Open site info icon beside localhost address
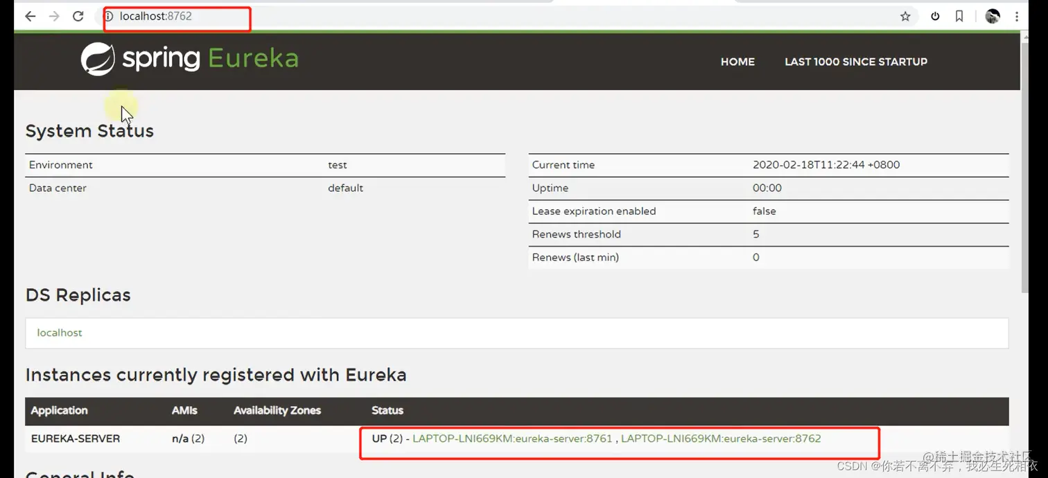1048x478 pixels. pyautogui.click(x=108, y=17)
